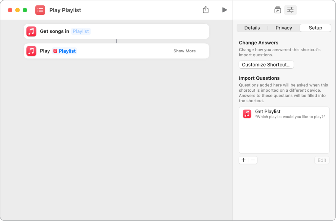The height and width of the screenshot is (221, 336).
Task: Click the red Play Playlist shortcut icon
Action: [40, 10]
